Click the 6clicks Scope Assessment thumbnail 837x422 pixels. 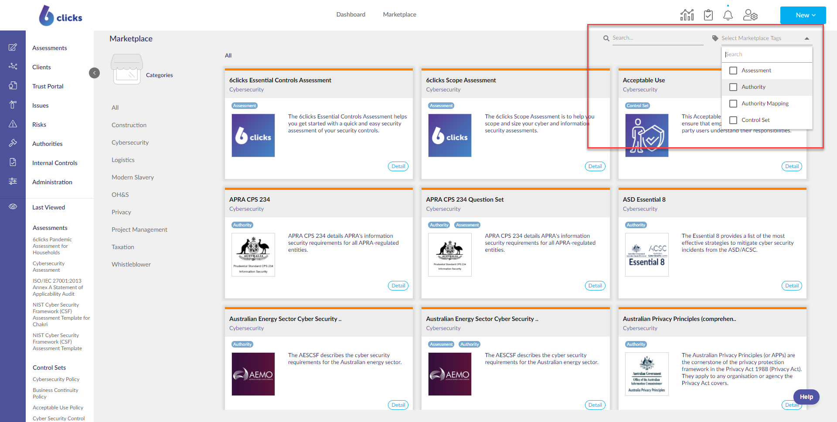450,135
